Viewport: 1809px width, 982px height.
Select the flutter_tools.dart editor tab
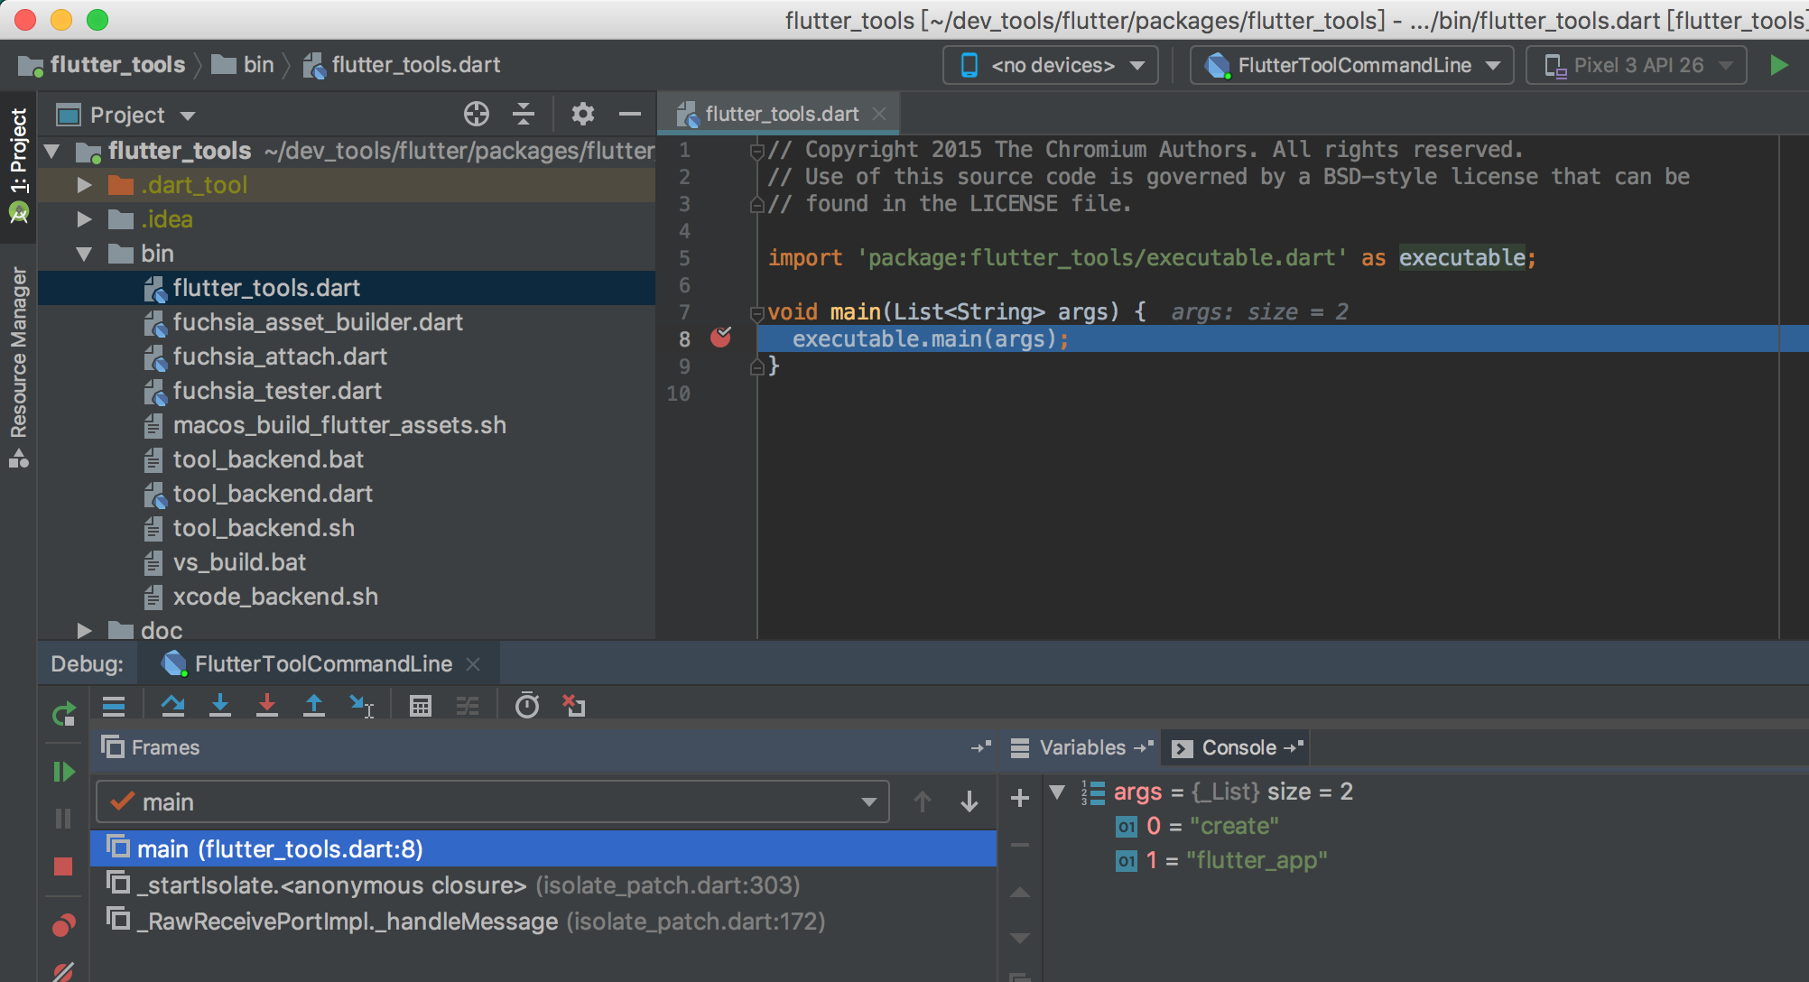click(781, 114)
